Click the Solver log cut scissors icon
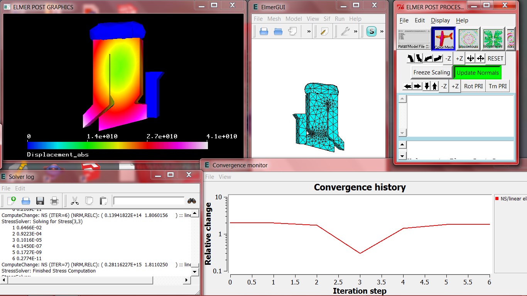This screenshot has height=296, width=527. [75, 200]
